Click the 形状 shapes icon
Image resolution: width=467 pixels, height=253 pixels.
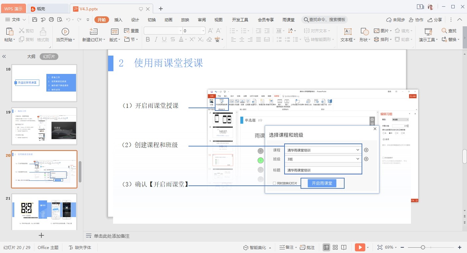[365, 32]
